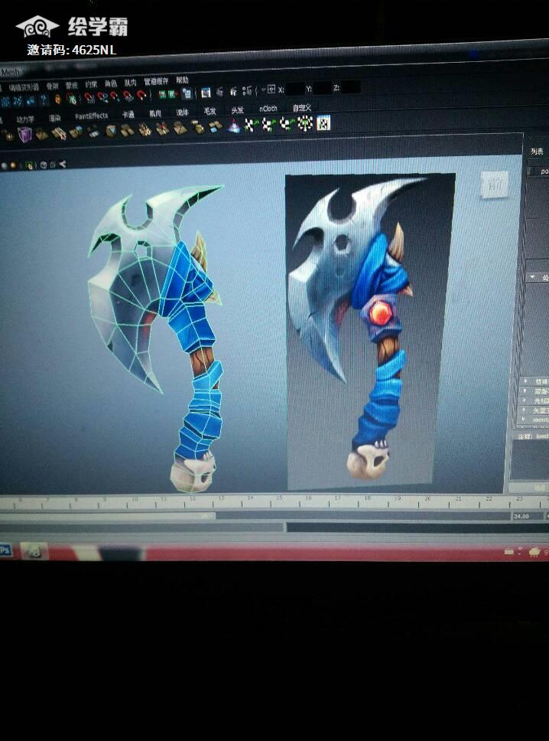The image size is (549, 741).
Task: Open the 列表 menu in attribute panel
Action: tap(537, 152)
